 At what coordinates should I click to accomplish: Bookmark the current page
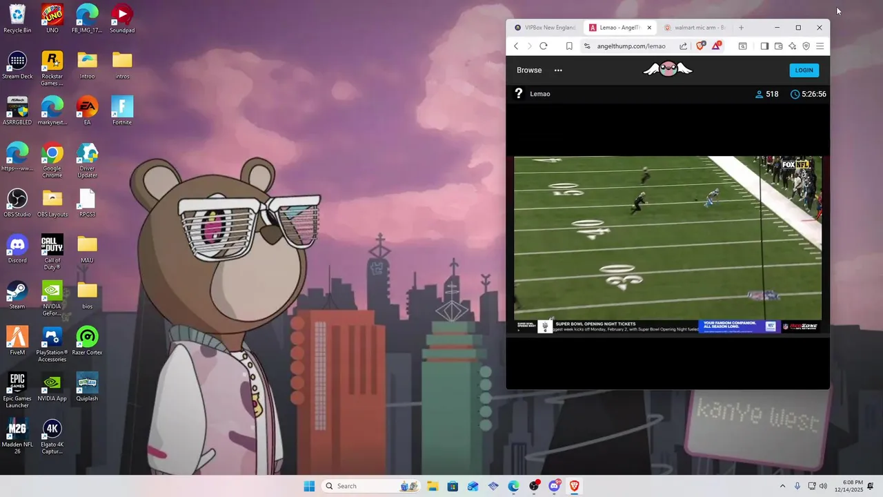pos(569,46)
